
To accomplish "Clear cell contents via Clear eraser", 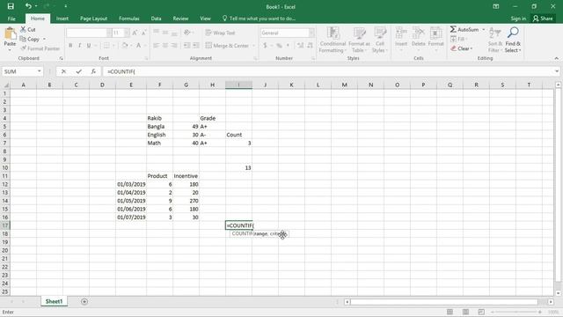I will [461, 48].
